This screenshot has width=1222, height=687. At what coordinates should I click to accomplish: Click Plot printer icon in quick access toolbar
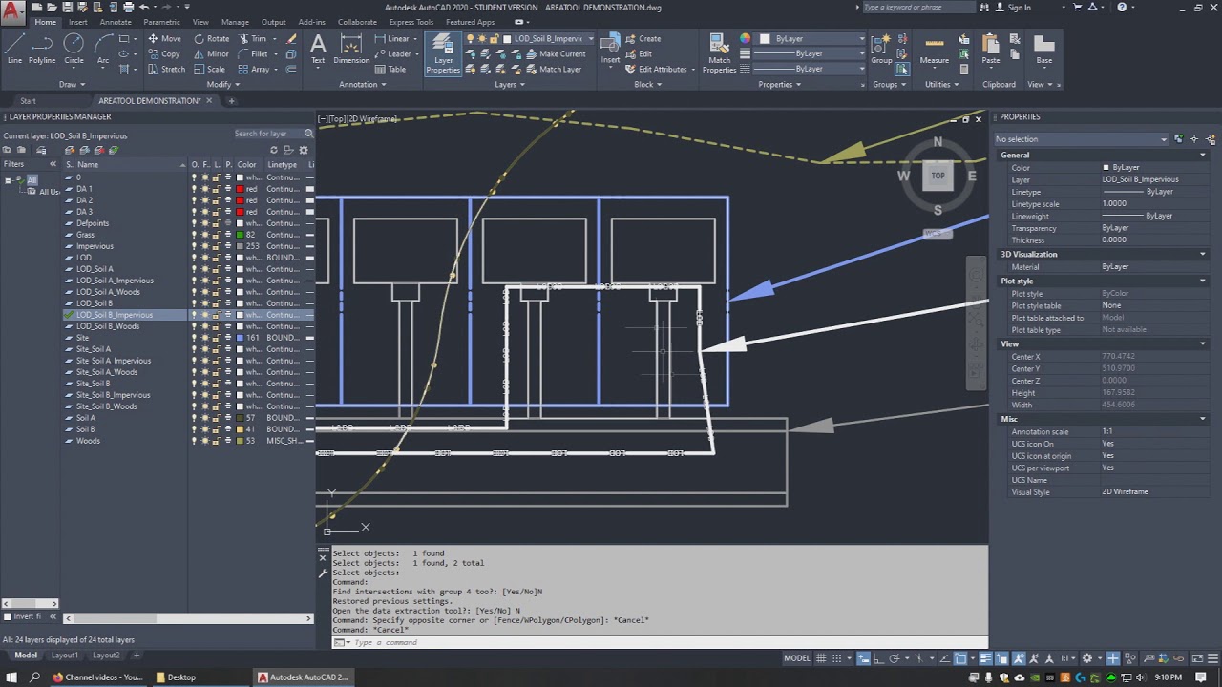(x=127, y=7)
